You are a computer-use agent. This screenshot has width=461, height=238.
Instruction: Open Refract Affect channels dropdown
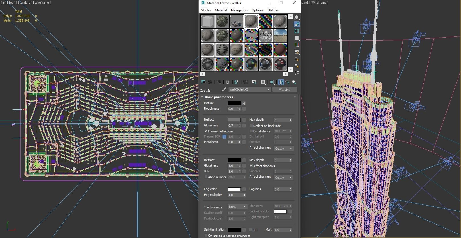click(x=283, y=178)
